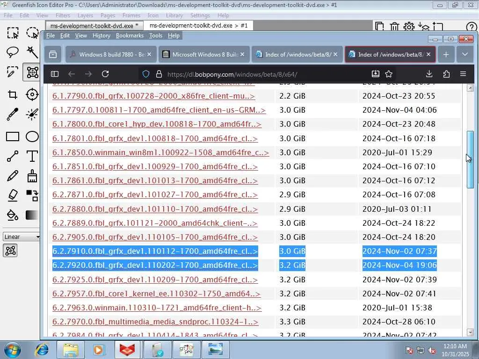
Task: Open the Firefox File menu
Action: pos(51,36)
